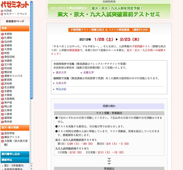Screen dimensions: 183x170
Task: Open 池袋校 campus page
Action: (x=8, y=61)
